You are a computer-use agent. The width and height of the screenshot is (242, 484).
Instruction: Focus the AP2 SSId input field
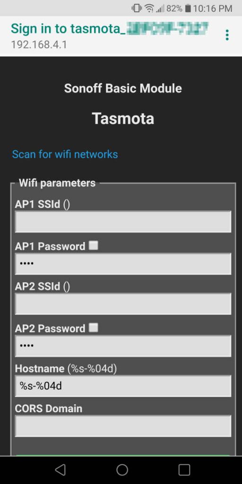[x=123, y=304]
